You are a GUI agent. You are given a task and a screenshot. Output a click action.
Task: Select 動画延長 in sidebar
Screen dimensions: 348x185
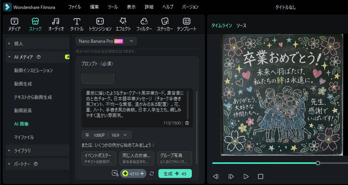click(x=23, y=110)
